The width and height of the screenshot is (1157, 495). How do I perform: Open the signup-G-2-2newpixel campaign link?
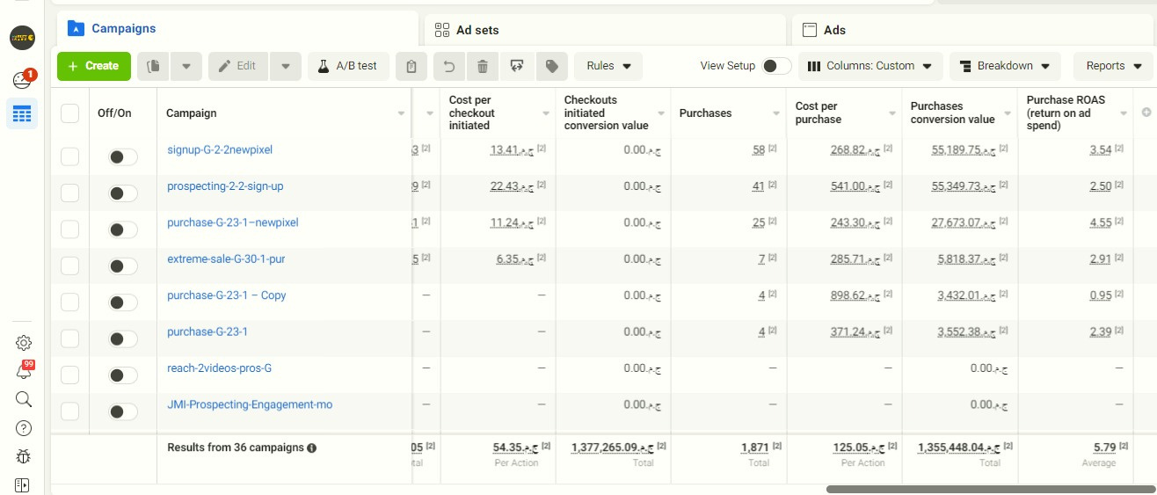click(x=220, y=149)
